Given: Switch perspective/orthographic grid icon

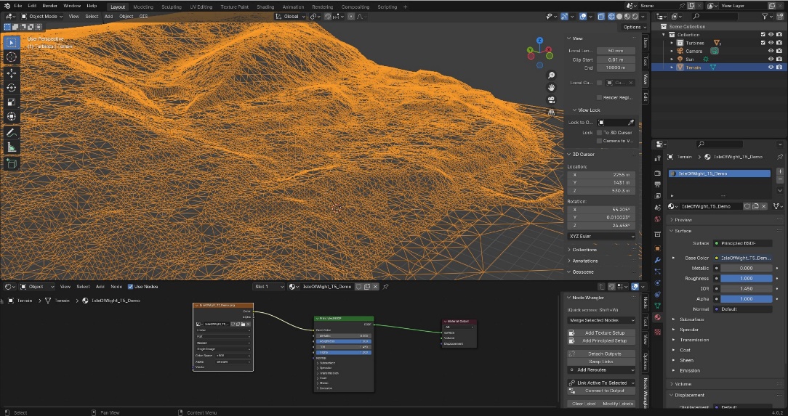Looking at the screenshot, I should pyautogui.click(x=551, y=113).
